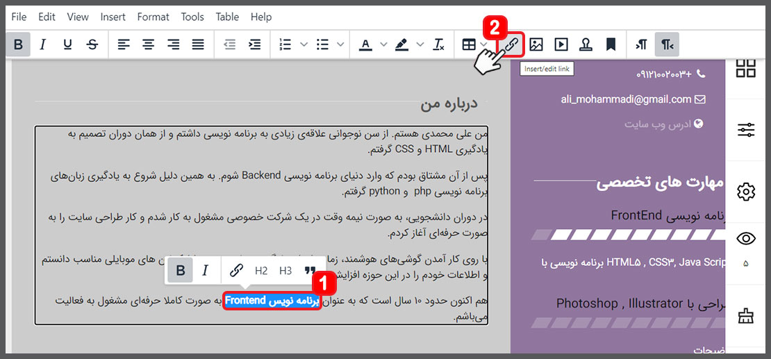The image size is (771, 359).
Task: Click the Insert/edit link toolbar icon
Action: (512, 44)
